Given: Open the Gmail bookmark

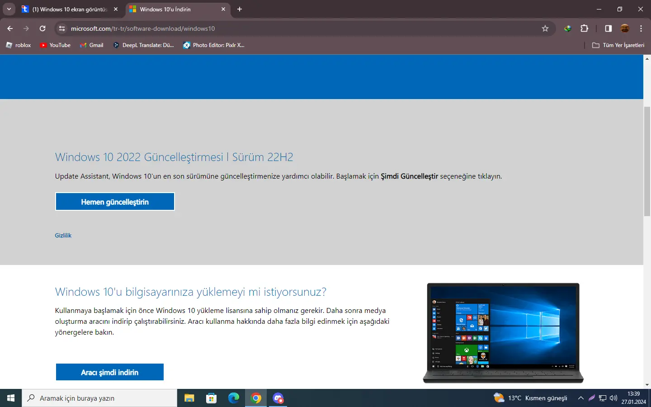Looking at the screenshot, I should coord(92,45).
